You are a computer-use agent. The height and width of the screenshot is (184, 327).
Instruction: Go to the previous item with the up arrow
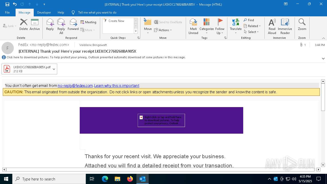tap(29, 4)
